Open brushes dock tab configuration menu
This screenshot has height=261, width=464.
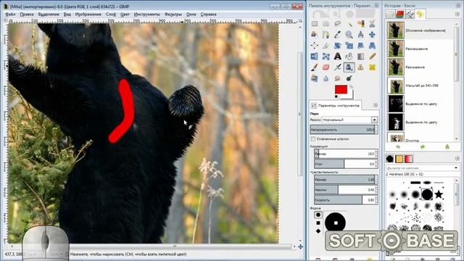457,159
